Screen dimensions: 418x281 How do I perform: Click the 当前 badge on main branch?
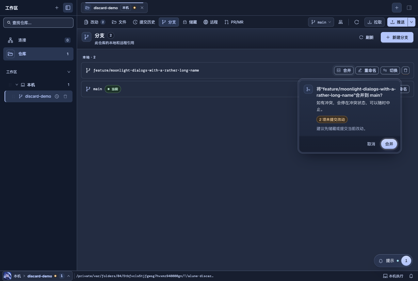[113, 89]
